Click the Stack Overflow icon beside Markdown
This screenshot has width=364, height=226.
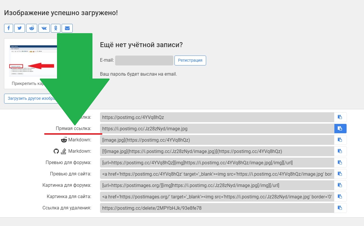[63, 151]
